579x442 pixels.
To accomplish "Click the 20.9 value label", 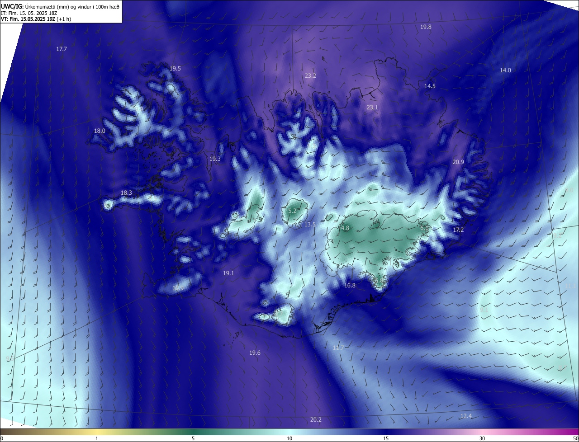I will point(458,162).
